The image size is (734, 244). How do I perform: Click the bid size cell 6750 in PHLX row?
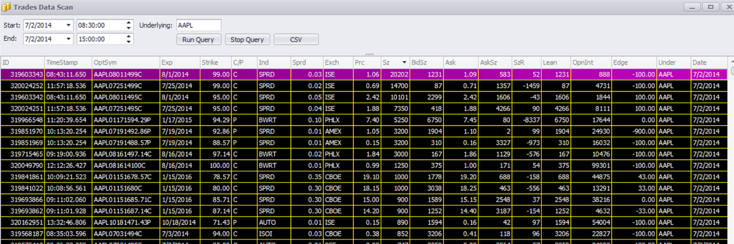coord(427,120)
